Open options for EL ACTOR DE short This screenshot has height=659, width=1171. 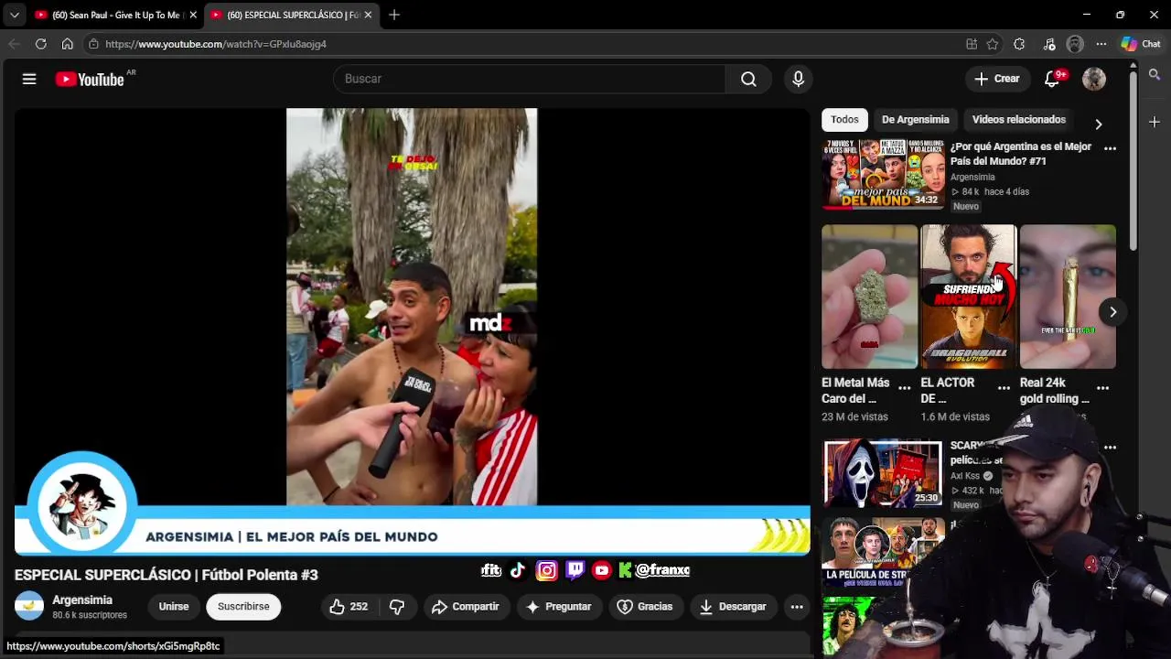(x=1004, y=388)
